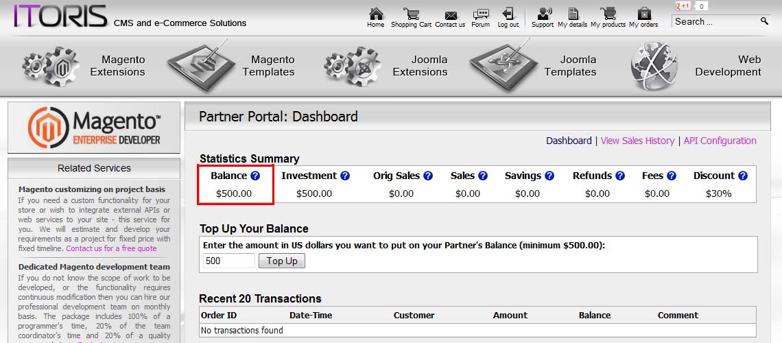Click the Investment help question icon
Screen dimensions: 782x343
click(x=344, y=176)
